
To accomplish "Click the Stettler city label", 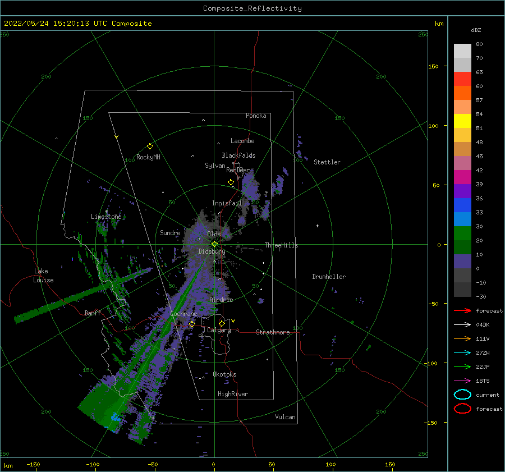I will (327, 162).
